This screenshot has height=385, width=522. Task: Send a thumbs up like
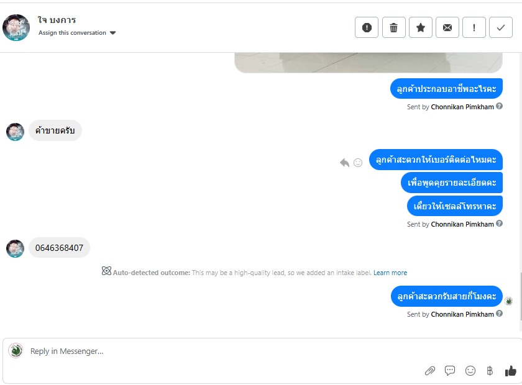coord(510,371)
